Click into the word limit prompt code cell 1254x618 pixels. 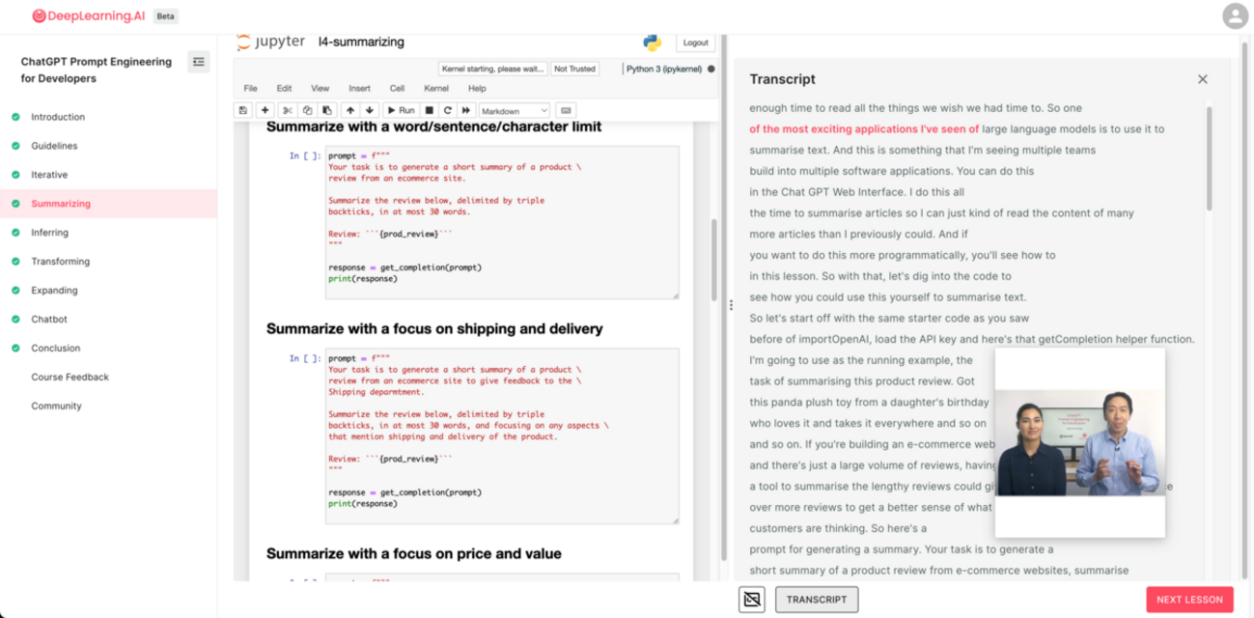tap(501, 223)
